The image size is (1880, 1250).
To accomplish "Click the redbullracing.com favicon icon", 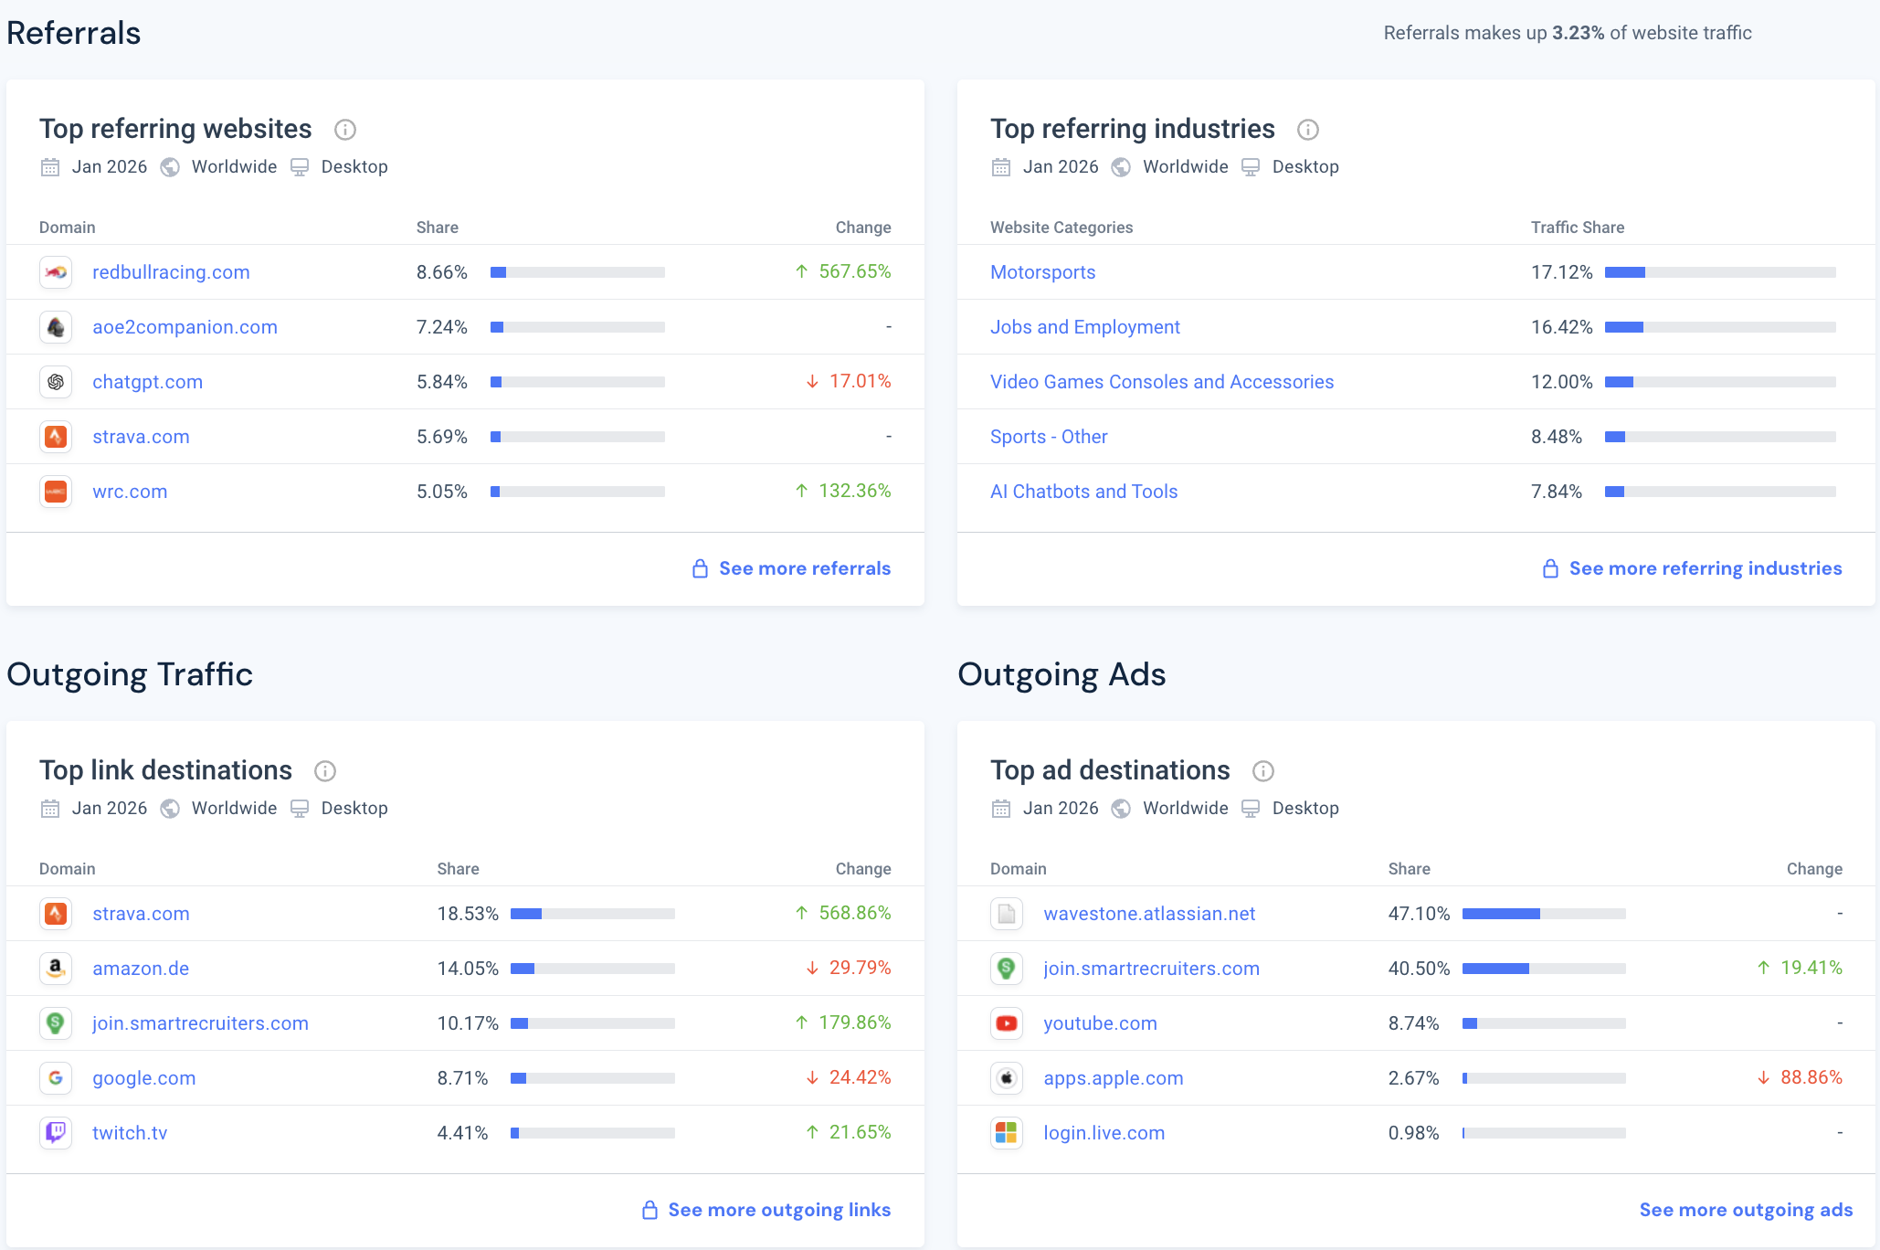I will pyautogui.click(x=56, y=272).
